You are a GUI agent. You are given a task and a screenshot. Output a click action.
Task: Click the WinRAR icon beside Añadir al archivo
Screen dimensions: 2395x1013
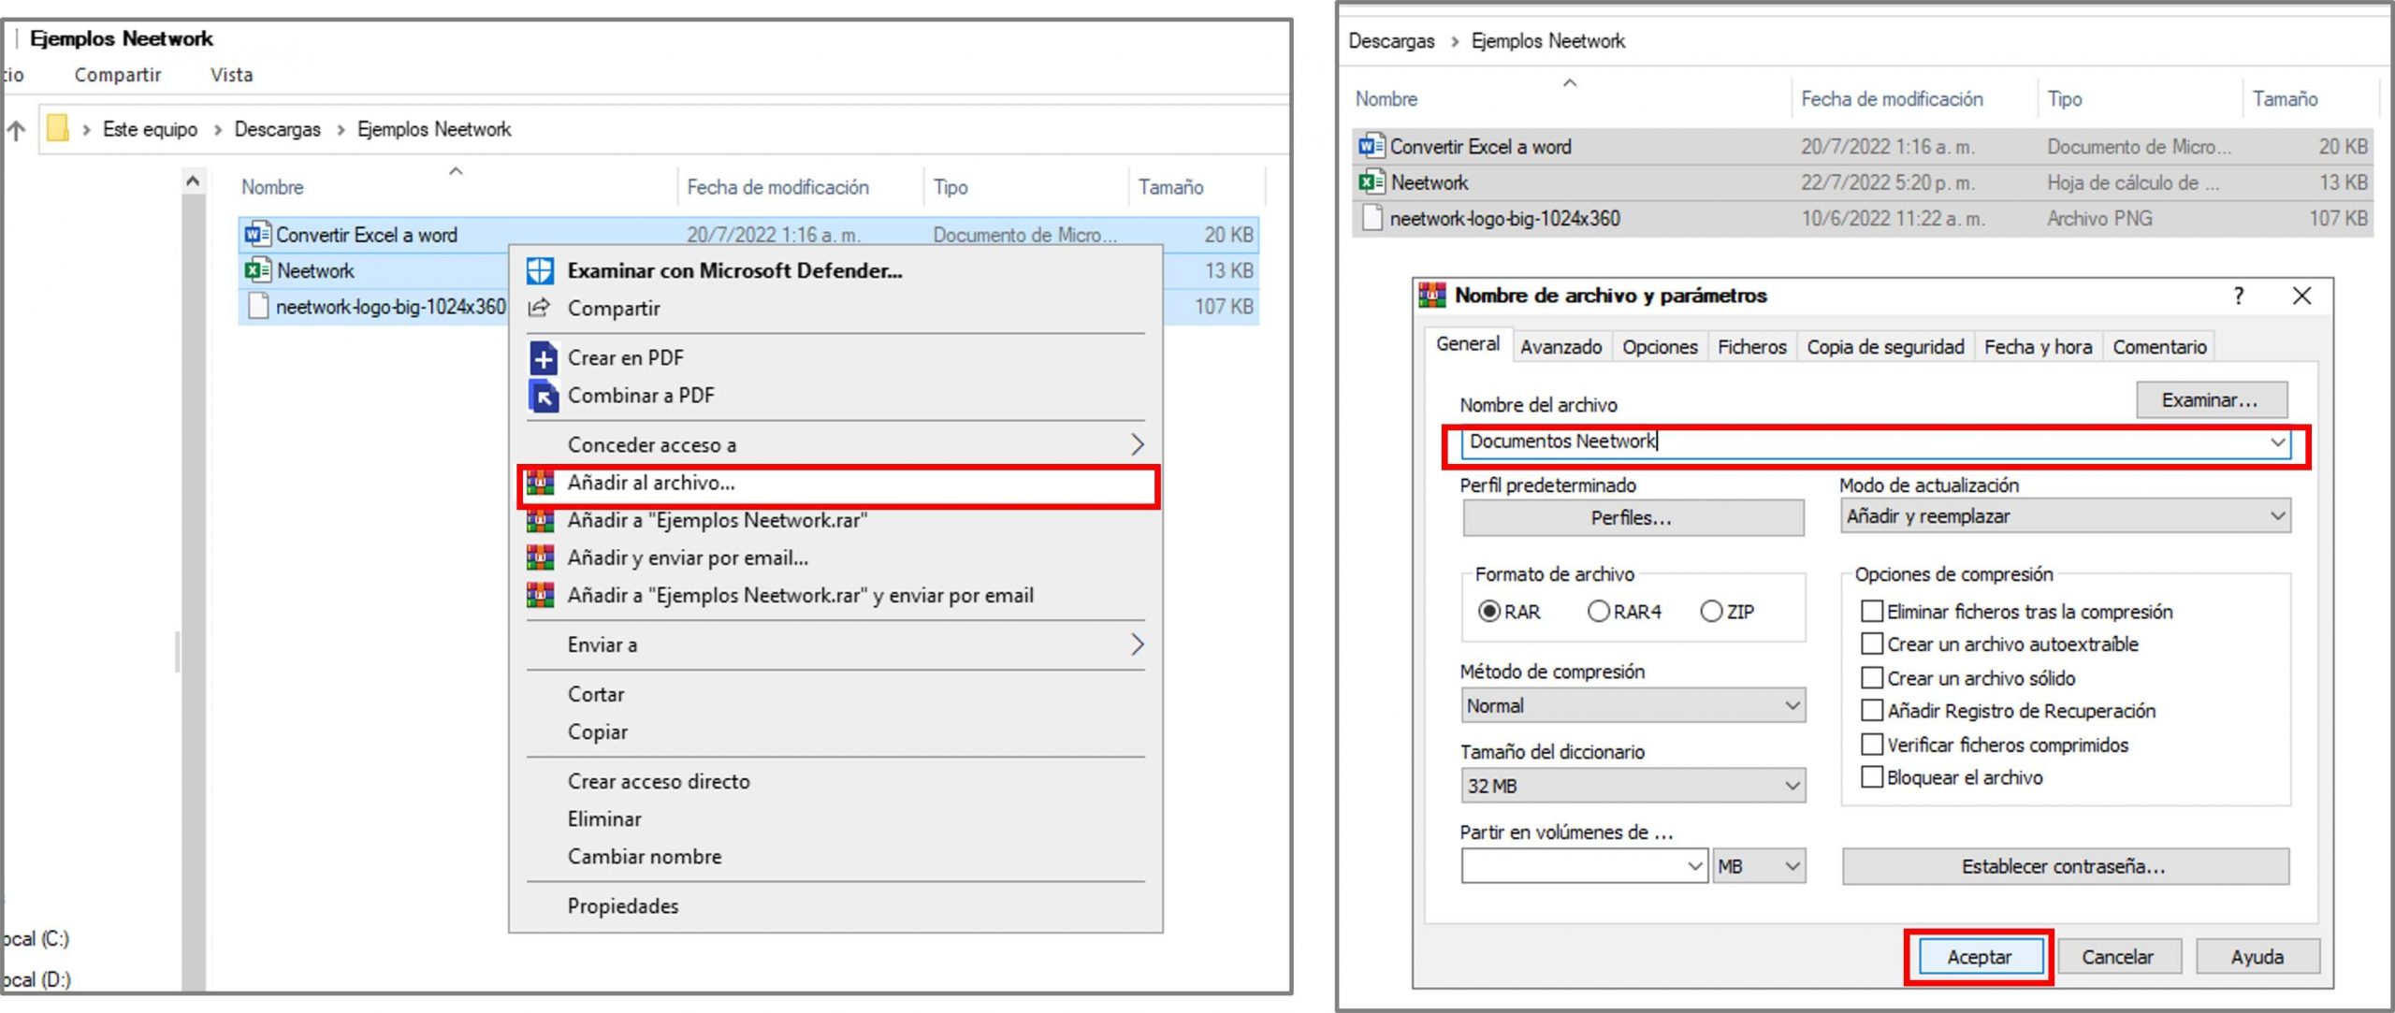click(539, 483)
